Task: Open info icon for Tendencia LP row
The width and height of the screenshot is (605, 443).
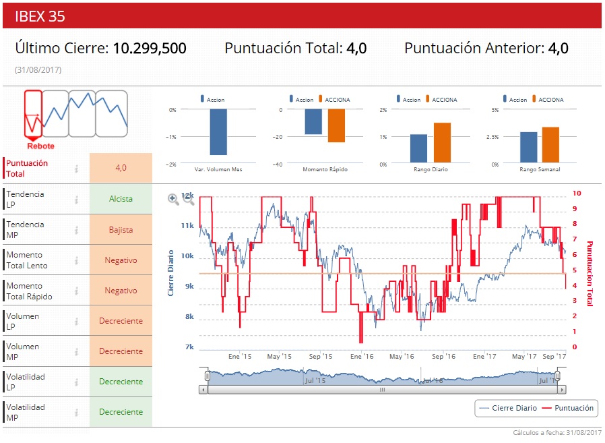Action: tap(76, 200)
